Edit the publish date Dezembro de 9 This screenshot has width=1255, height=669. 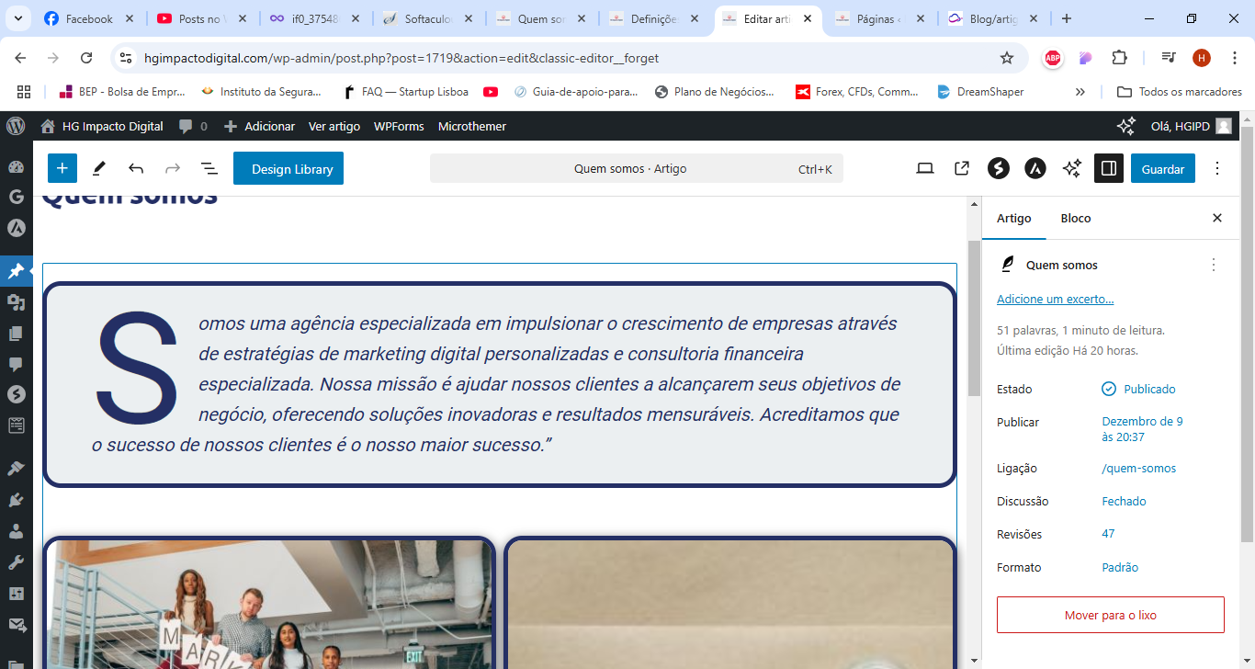click(x=1142, y=429)
